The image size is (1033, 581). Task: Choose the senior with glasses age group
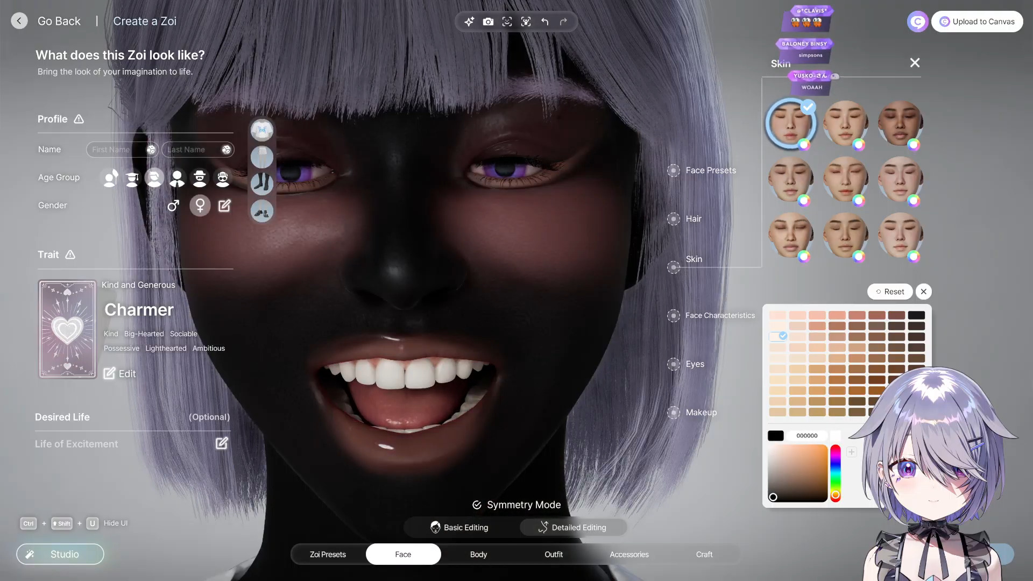click(222, 178)
